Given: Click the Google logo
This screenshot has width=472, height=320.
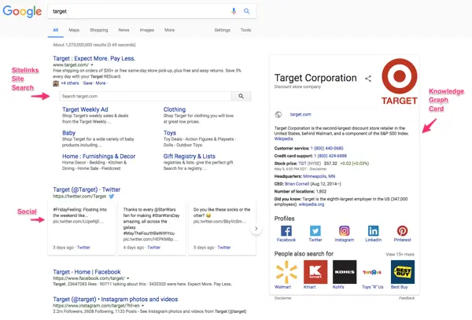Looking at the screenshot, I should (x=22, y=12).
